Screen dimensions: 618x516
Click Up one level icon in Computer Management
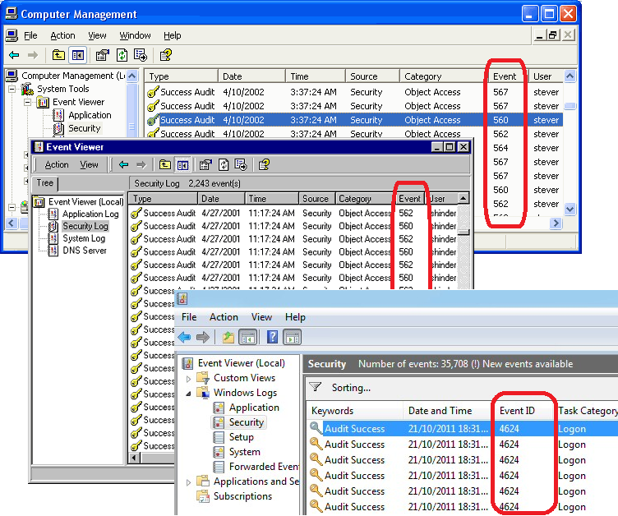tap(58, 55)
